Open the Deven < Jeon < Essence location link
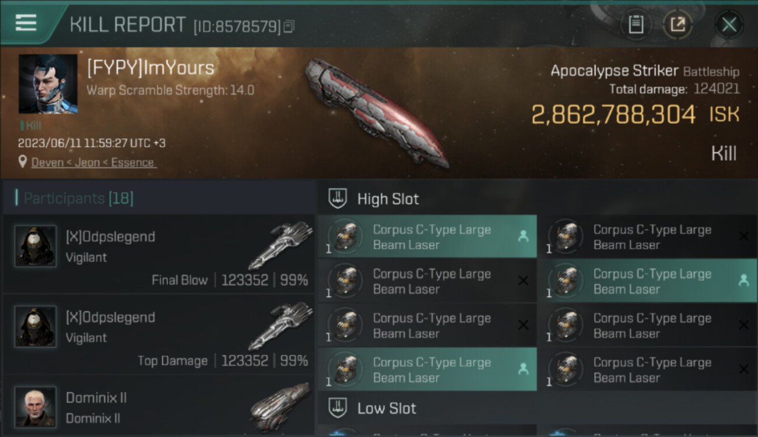The image size is (758, 437). (x=93, y=163)
